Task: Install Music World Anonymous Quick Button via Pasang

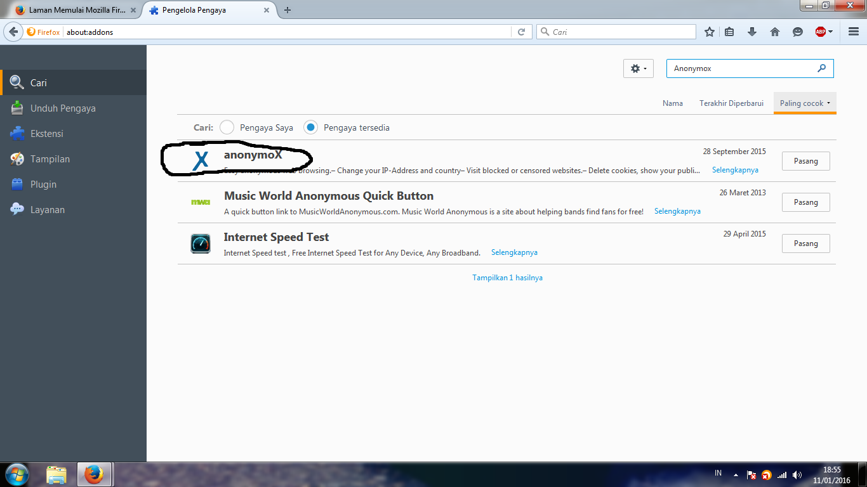Action: 805,202
